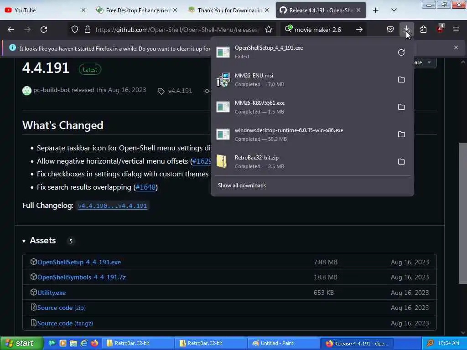
Task: Launch Internet Explorer from quick launch
Action: coord(84,343)
